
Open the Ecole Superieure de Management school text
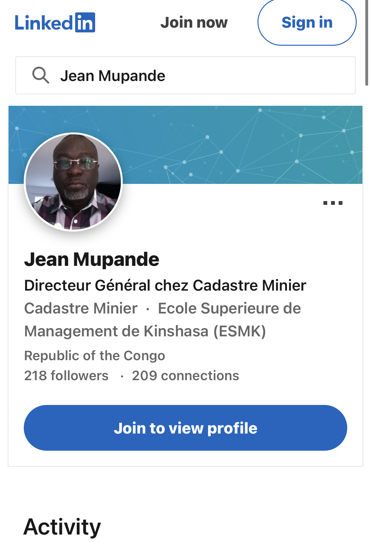(229, 308)
